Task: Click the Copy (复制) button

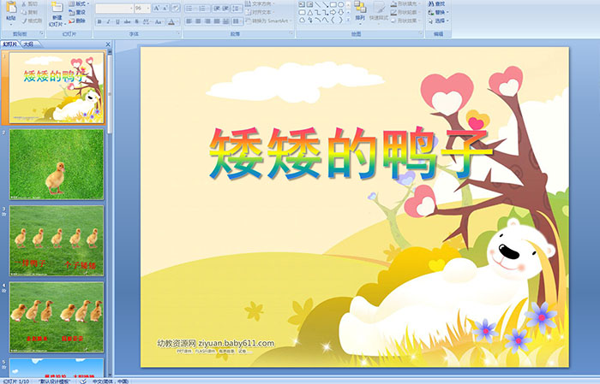Action: pos(29,12)
